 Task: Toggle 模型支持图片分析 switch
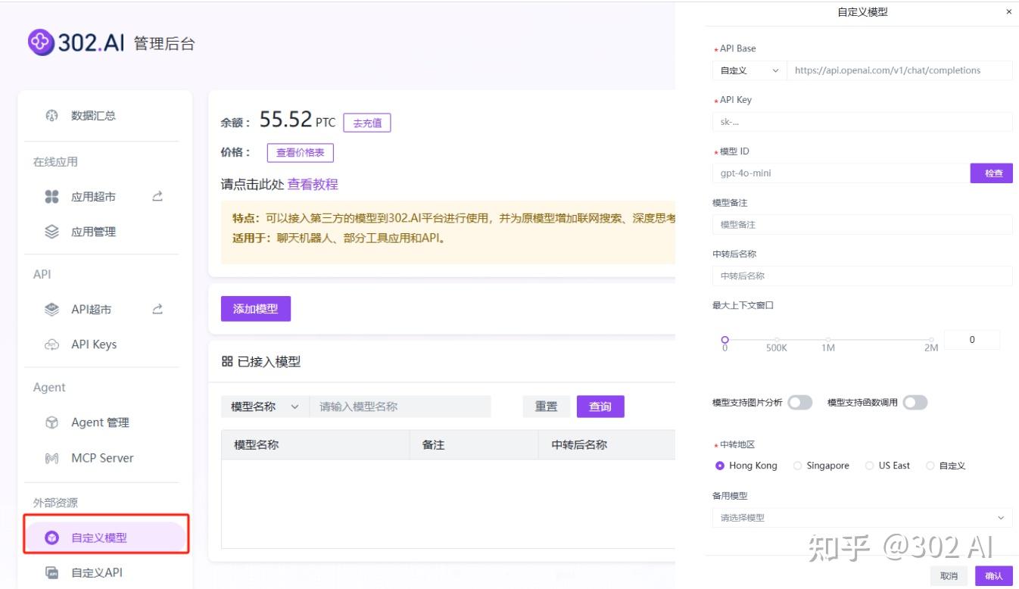point(800,403)
